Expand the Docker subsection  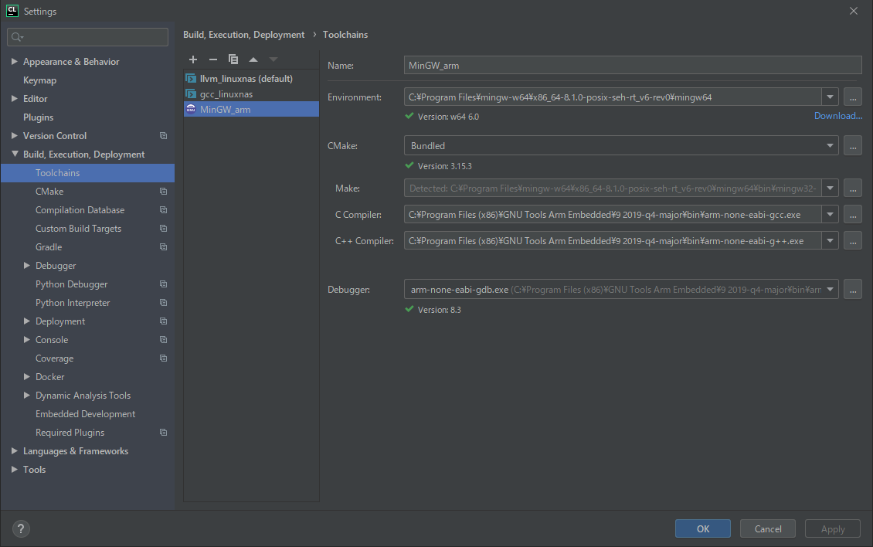click(27, 376)
